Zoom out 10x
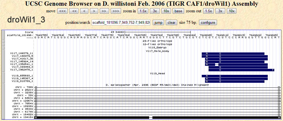Screen dimensions: 283x121 tap(231, 11)
